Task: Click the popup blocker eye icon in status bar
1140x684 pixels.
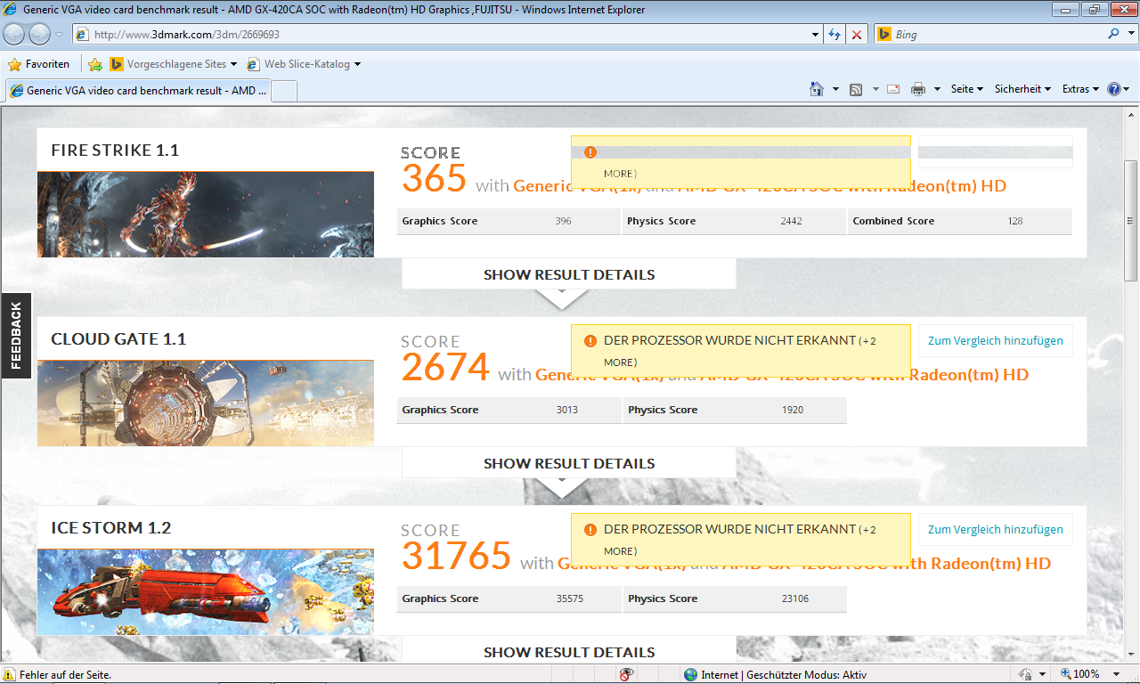Action: click(x=627, y=674)
